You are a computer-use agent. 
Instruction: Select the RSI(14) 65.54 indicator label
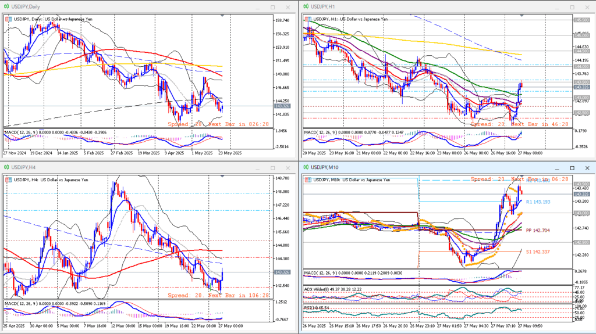317,308
